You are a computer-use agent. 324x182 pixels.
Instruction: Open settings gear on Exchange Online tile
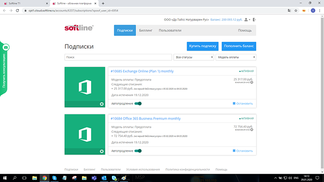pyautogui.click(x=102, y=104)
